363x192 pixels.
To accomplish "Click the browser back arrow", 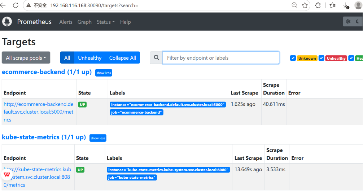I will point(3,5).
